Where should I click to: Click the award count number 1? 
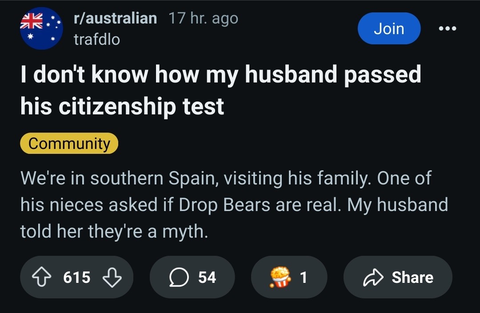(304, 278)
